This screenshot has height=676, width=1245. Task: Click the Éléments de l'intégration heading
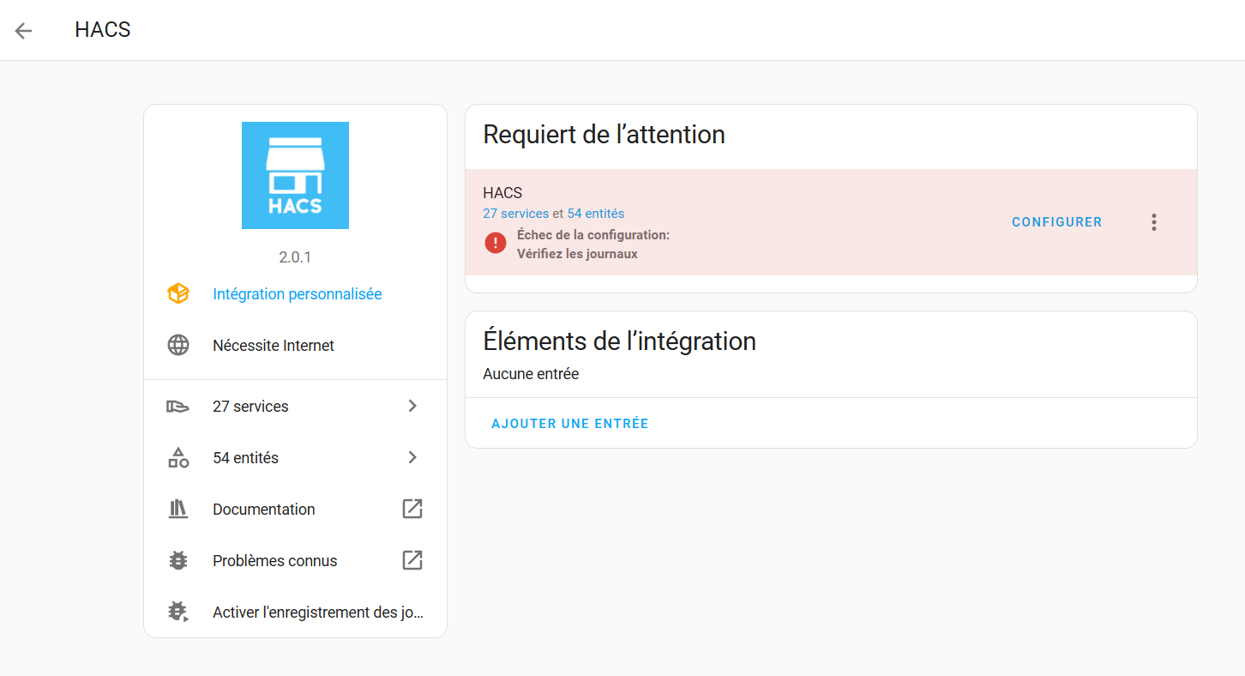click(620, 341)
